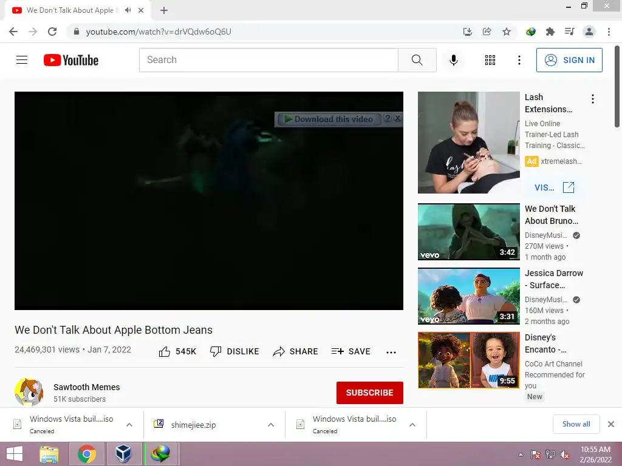Open help question mark on download overlay

(x=388, y=118)
